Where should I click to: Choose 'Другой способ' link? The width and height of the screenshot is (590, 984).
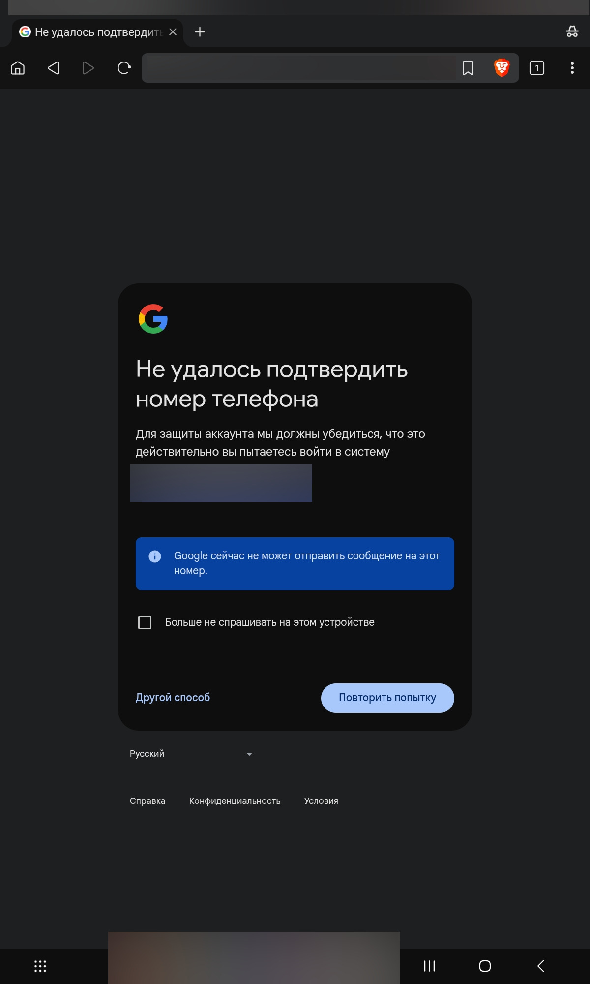(x=173, y=697)
